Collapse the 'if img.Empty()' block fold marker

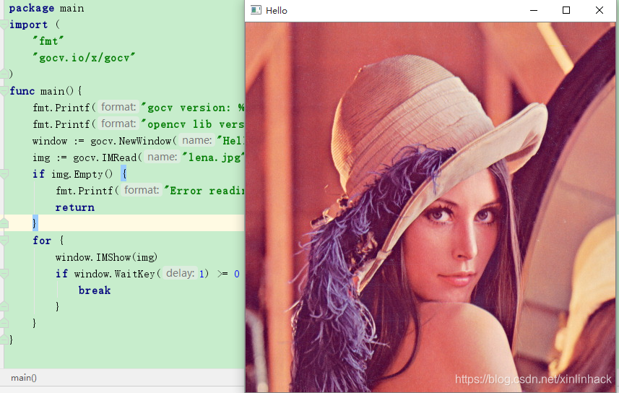(4, 174)
